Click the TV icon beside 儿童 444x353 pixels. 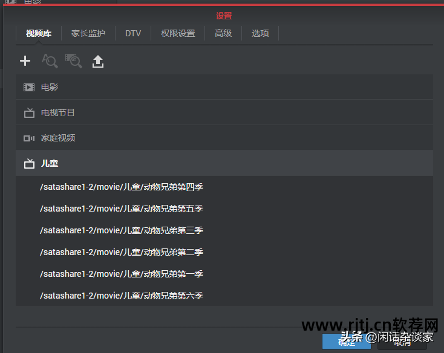click(29, 163)
